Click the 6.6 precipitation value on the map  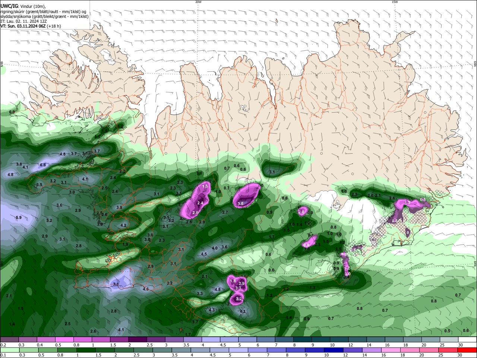[43, 165]
